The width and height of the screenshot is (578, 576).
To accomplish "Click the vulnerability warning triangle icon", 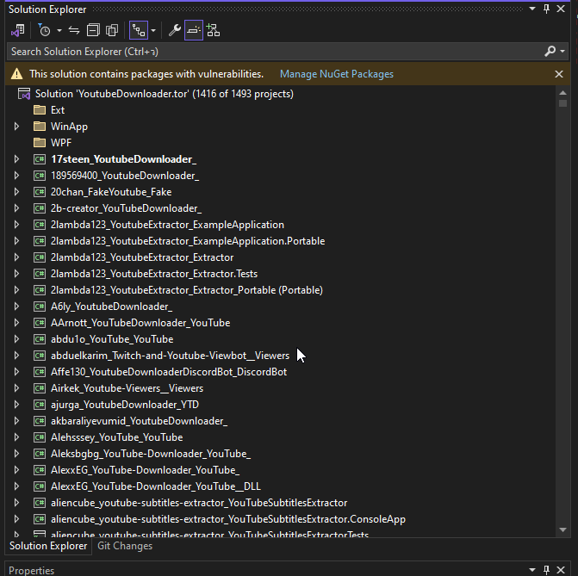I will tap(16, 74).
